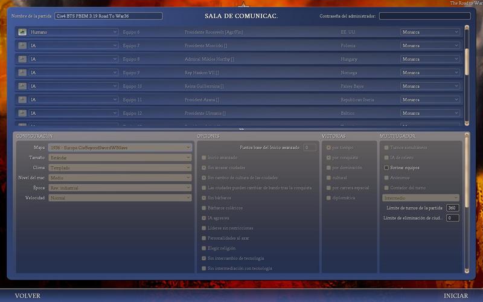Click the status icon for Equipo 9
This screenshot has height=302, width=483.
pos(22,72)
